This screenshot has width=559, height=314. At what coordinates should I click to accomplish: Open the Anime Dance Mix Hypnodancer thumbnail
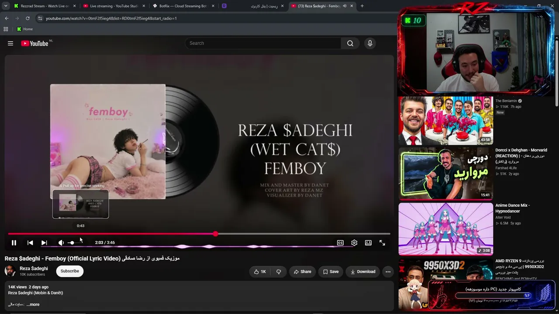[445, 229]
